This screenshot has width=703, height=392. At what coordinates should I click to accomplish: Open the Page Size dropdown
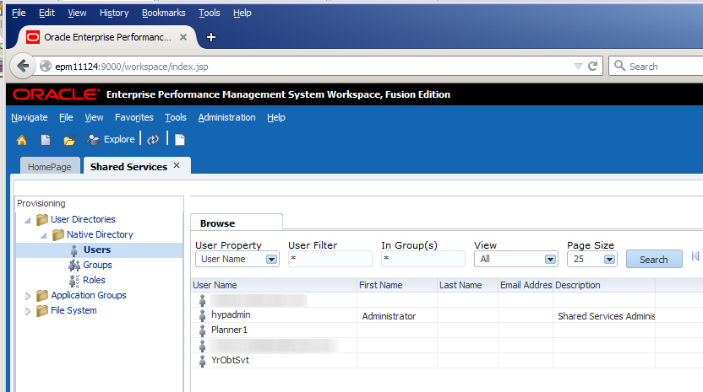609,260
